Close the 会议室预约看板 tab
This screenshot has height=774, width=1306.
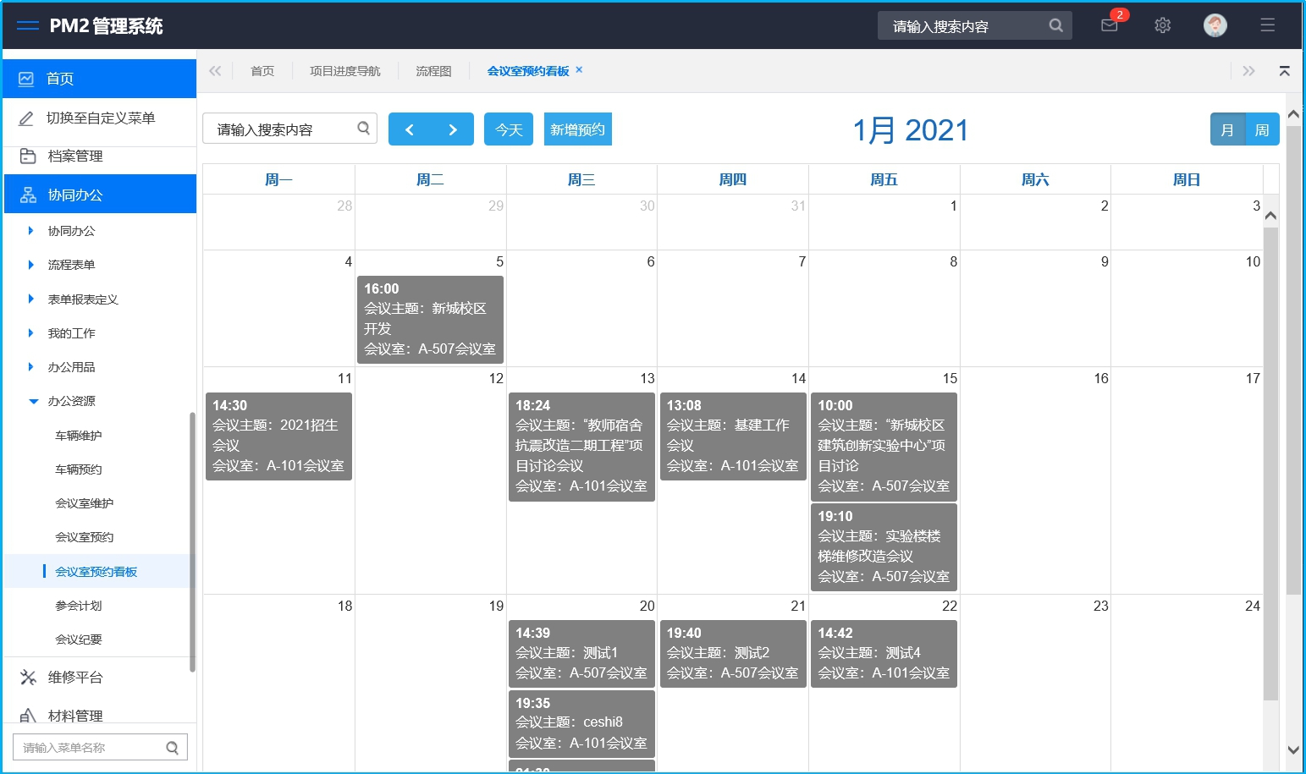[579, 70]
